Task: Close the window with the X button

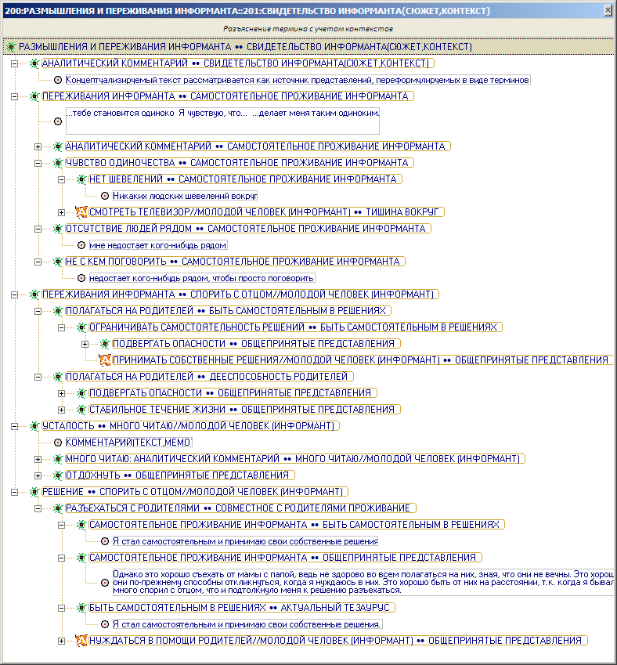Action: point(608,11)
